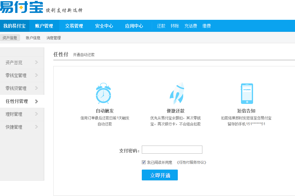Open 账户信息 sub-tab
Image resolution: width=295 pixels, height=196 pixels.
tap(33, 38)
